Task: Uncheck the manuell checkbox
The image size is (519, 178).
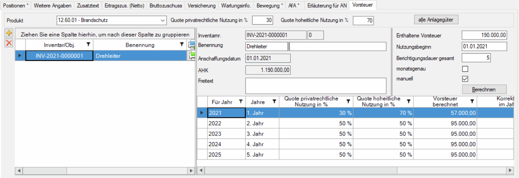Action: [x=465, y=79]
